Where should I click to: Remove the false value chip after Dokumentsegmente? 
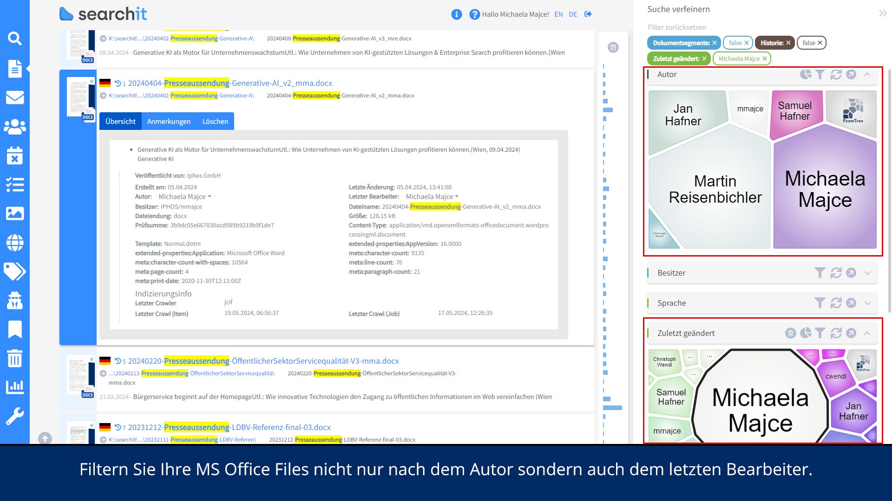point(747,43)
